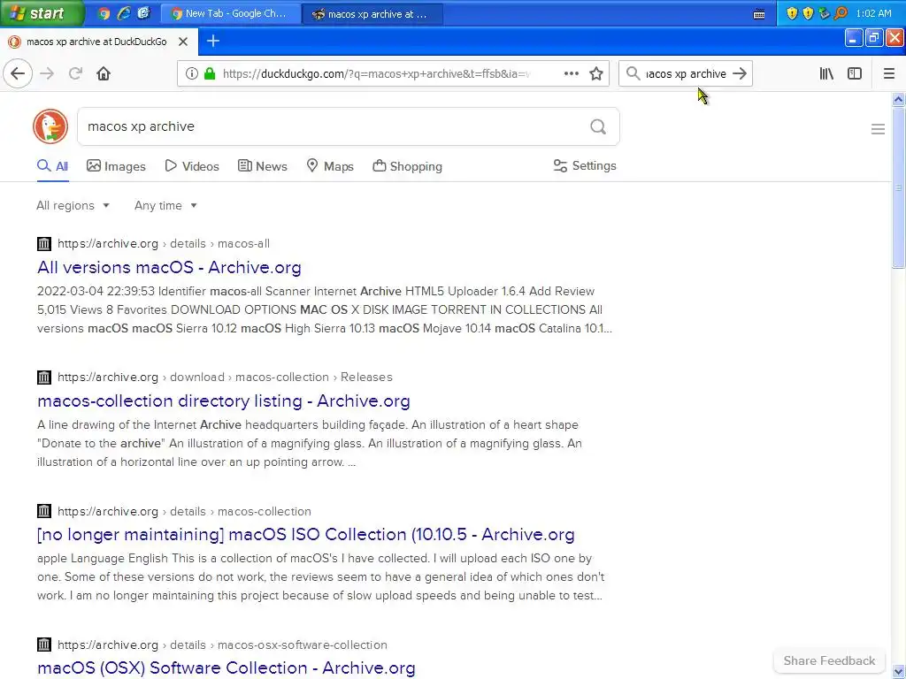Click the taskbar clock showing 1:02 AM

click(x=873, y=13)
